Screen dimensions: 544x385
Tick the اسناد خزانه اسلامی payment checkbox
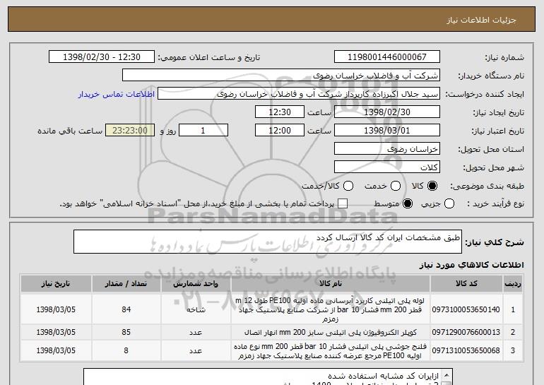coord(343,203)
